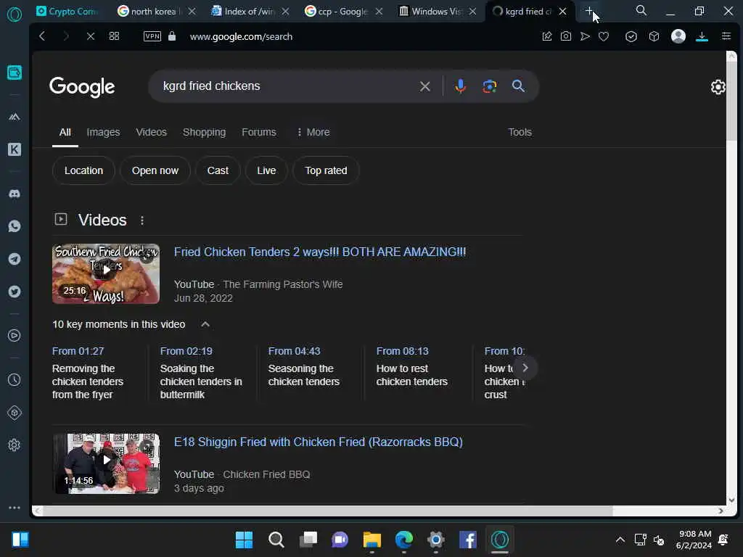Open Fried Chicken Tenders 2 ways link

(320, 252)
